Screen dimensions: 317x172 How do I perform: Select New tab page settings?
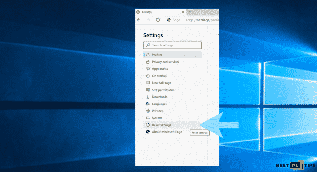point(172,83)
